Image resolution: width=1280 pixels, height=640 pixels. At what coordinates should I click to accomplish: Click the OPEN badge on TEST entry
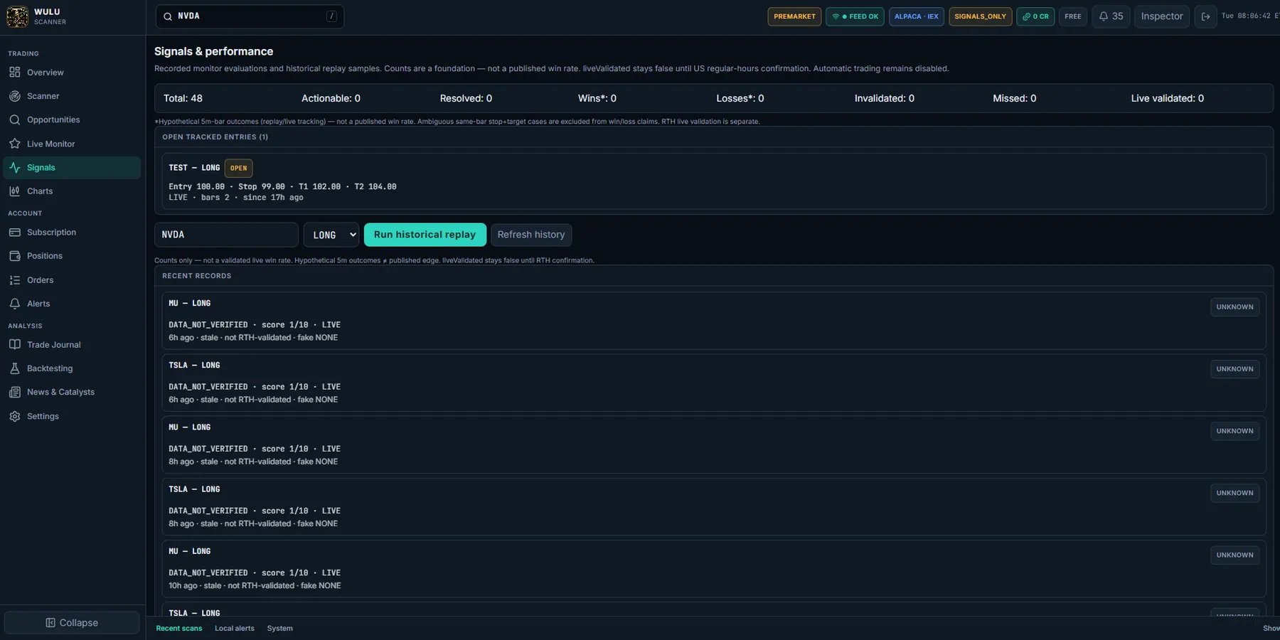click(238, 169)
